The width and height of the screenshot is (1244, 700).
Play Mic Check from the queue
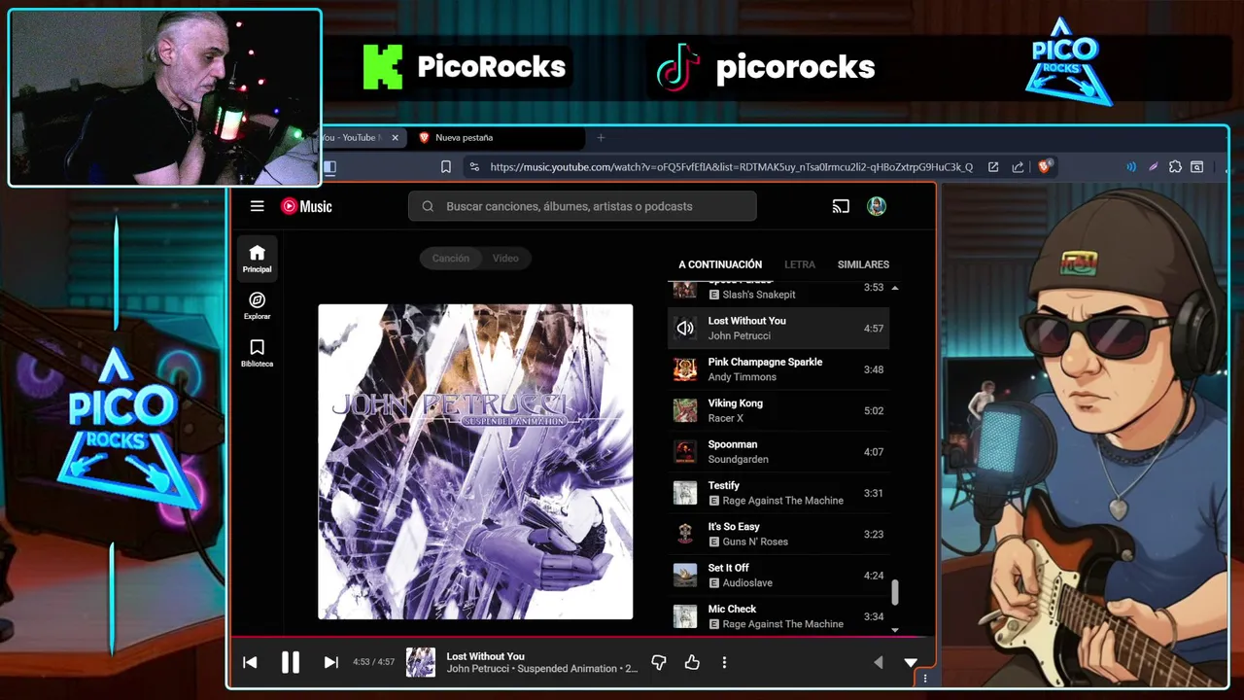[778, 616]
